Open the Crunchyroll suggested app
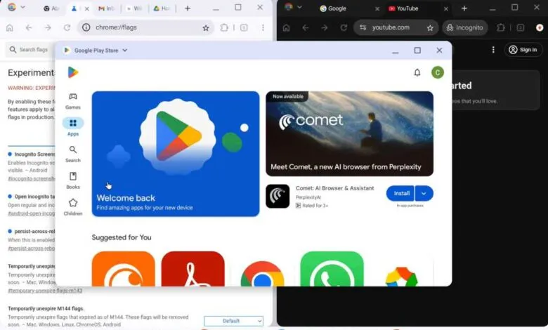Screen dimensions: 548x330 point(124,269)
